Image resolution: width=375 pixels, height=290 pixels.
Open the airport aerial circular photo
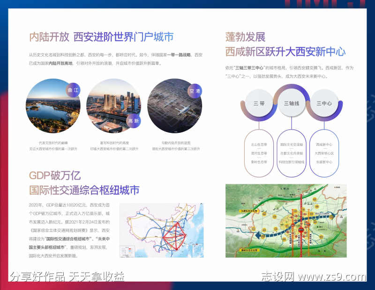174,106
